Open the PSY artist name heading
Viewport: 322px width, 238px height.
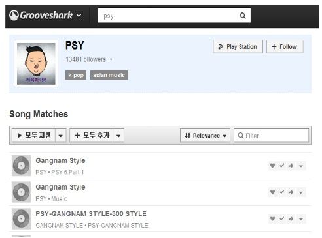tap(75, 46)
